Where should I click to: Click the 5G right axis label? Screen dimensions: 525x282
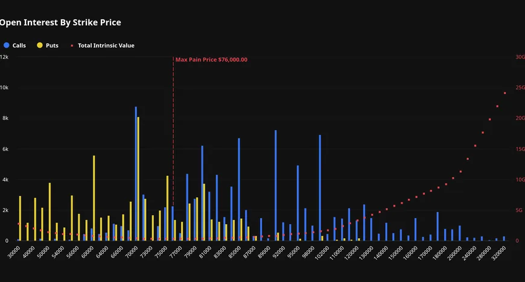click(518, 210)
